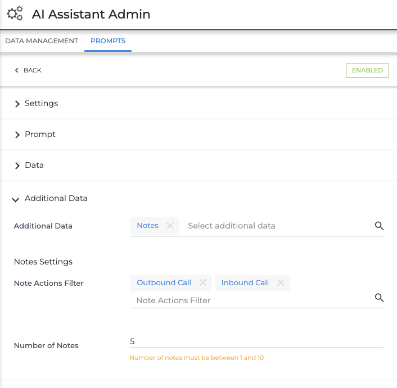Viewport: 397px width, 388px height.
Task: Expand the Settings section
Action: coord(41,103)
